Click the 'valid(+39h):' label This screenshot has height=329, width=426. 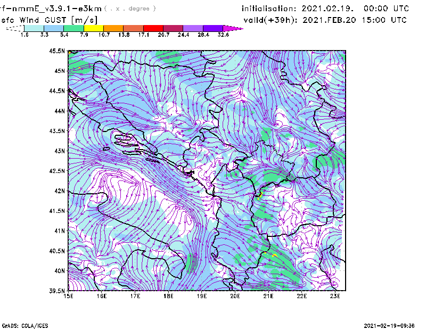click(272, 20)
